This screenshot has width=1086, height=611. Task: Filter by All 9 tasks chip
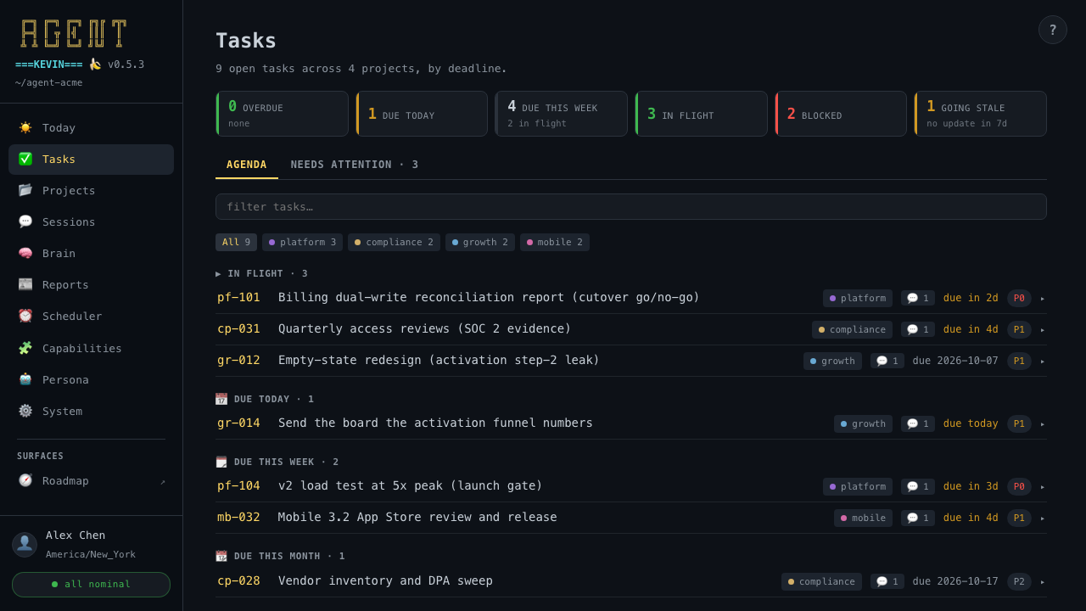tap(236, 242)
